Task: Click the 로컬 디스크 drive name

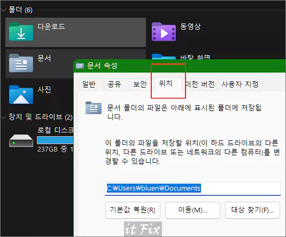Action: (x=56, y=130)
